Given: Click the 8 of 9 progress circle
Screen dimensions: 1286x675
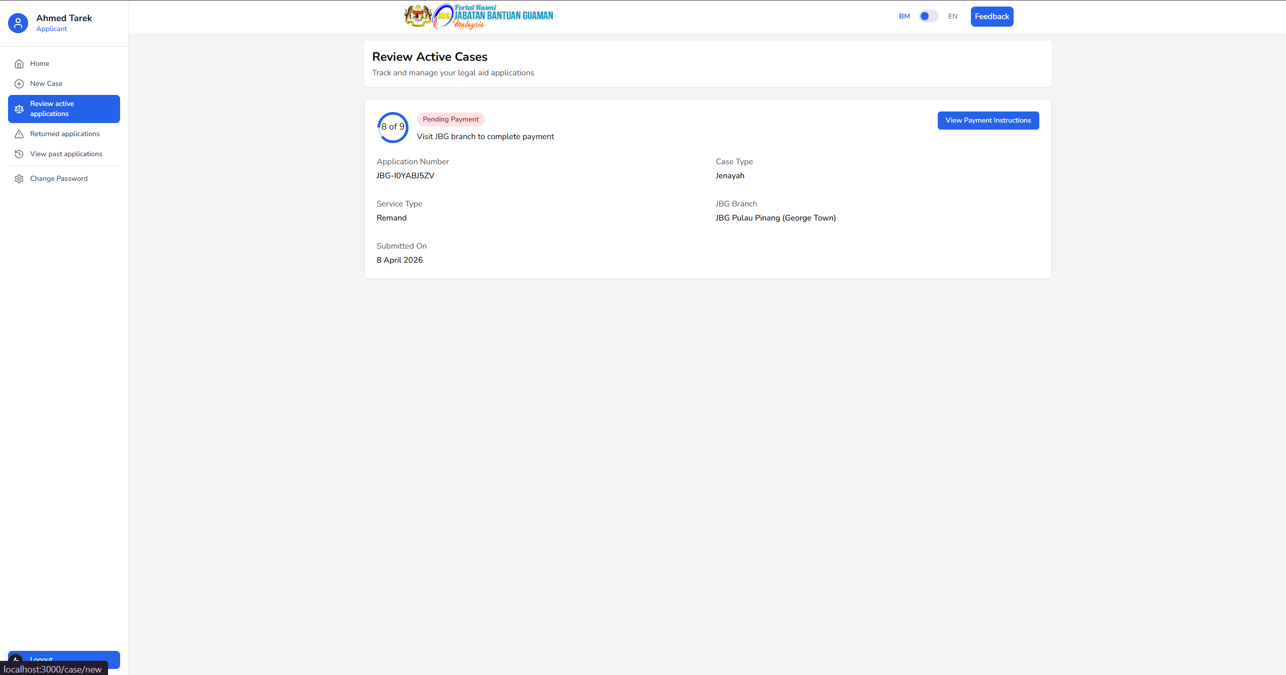Looking at the screenshot, I should 392,127.
